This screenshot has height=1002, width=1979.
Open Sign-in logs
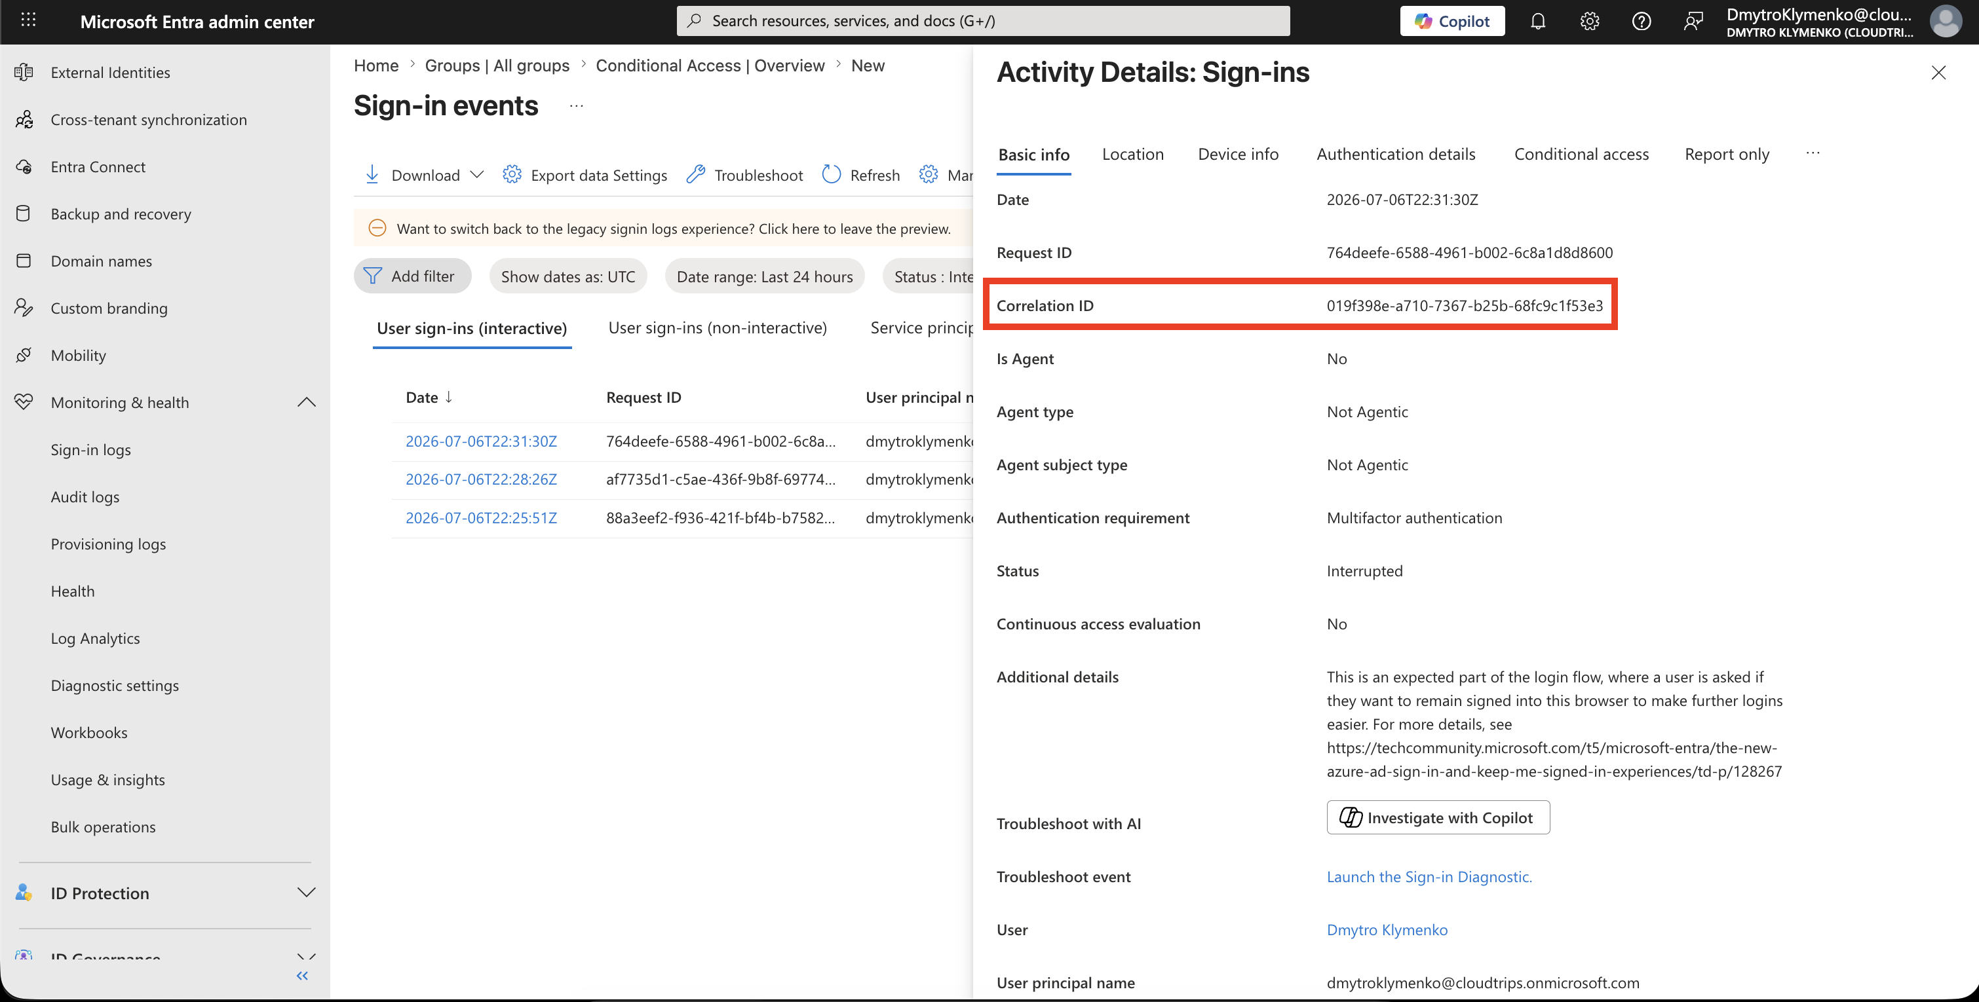90,450
